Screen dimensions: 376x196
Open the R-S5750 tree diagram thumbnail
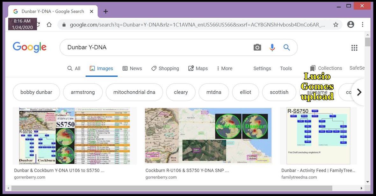[318, 136]
